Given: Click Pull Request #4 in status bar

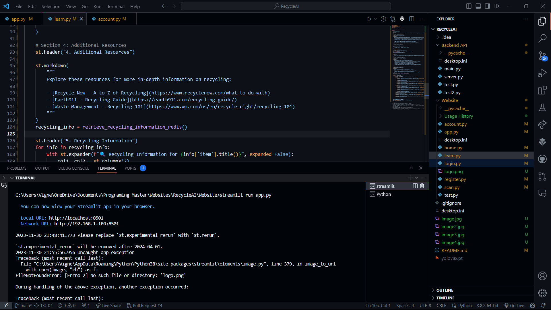Looking at the screenshot, I should (x=145, y=306).
